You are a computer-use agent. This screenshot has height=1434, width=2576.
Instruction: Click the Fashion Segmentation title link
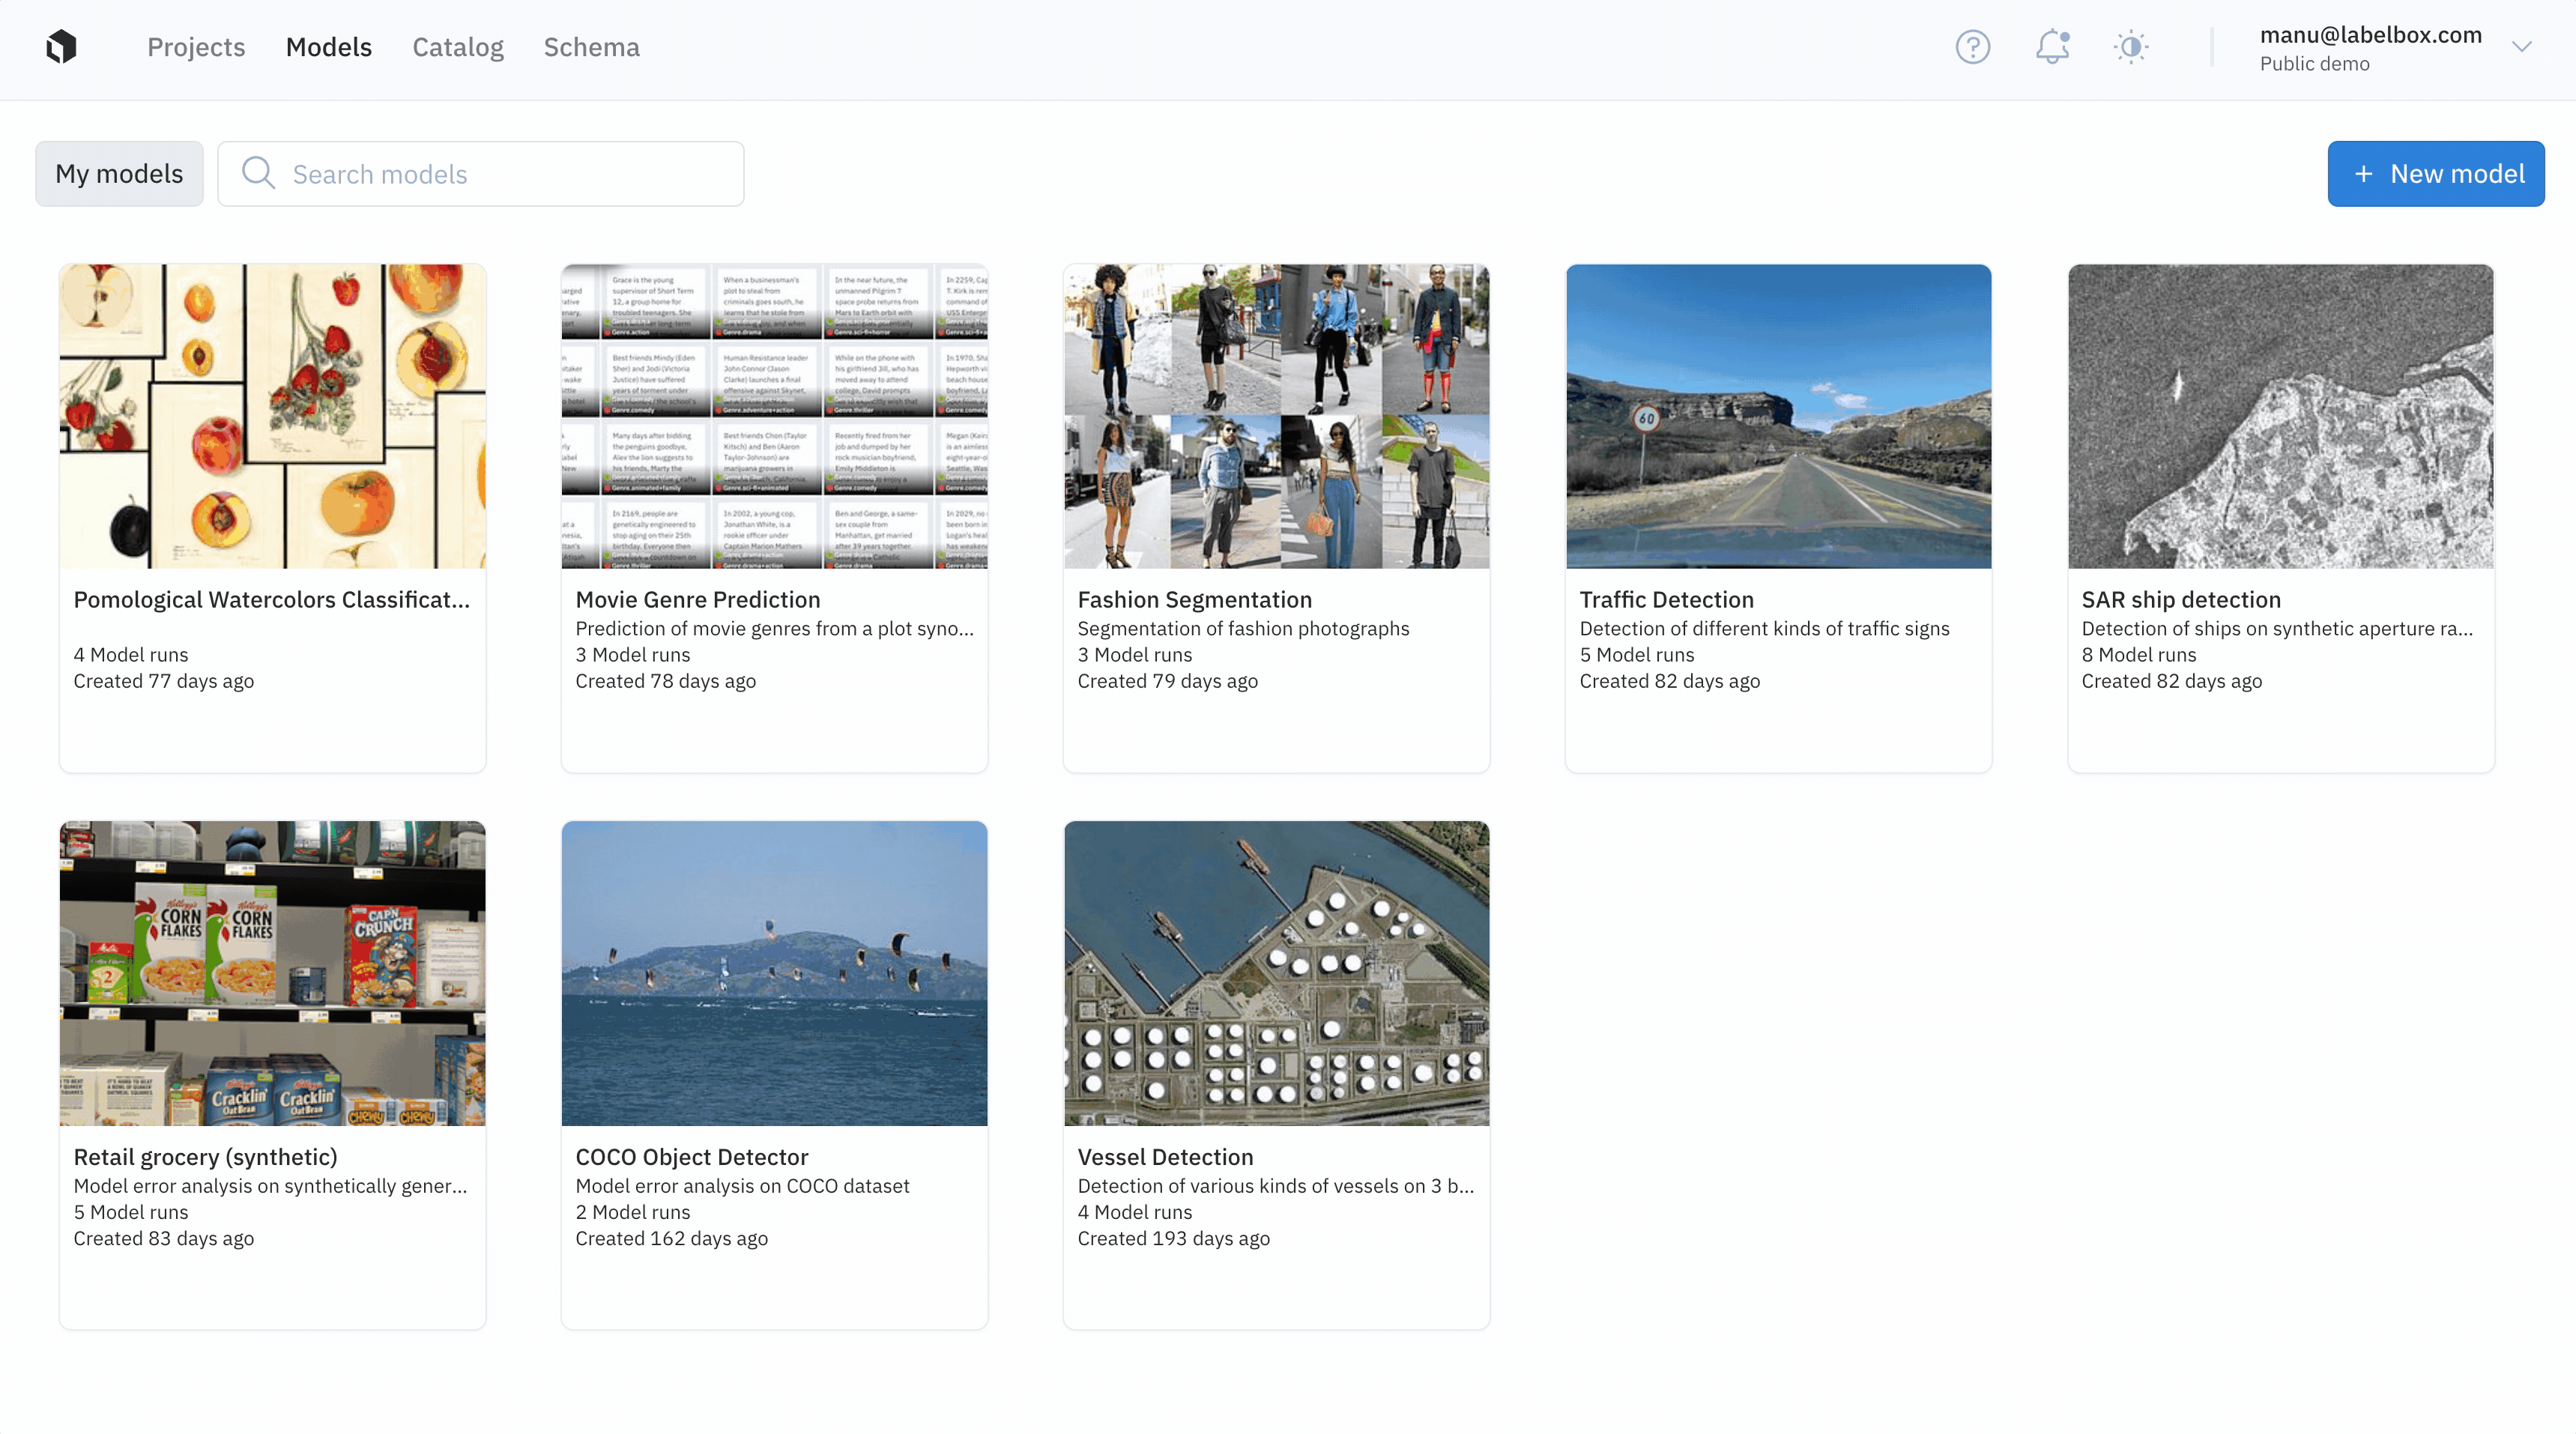coord(1194,599)
